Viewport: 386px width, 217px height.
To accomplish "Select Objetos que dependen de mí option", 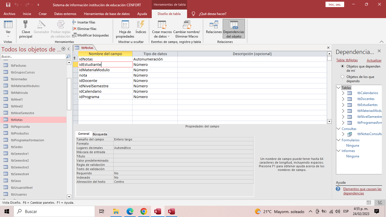I will coord(342,66).
